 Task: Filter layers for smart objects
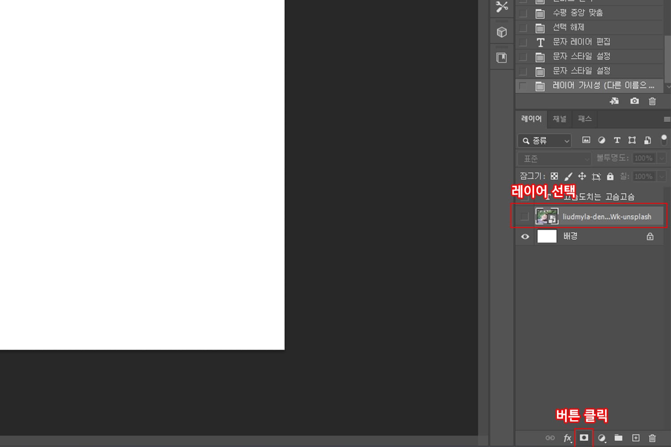[x=647, y=140]
